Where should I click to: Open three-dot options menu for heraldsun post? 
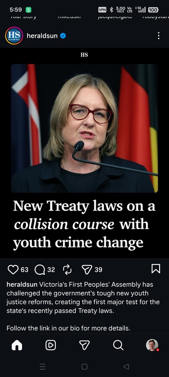tap(158, 36)
